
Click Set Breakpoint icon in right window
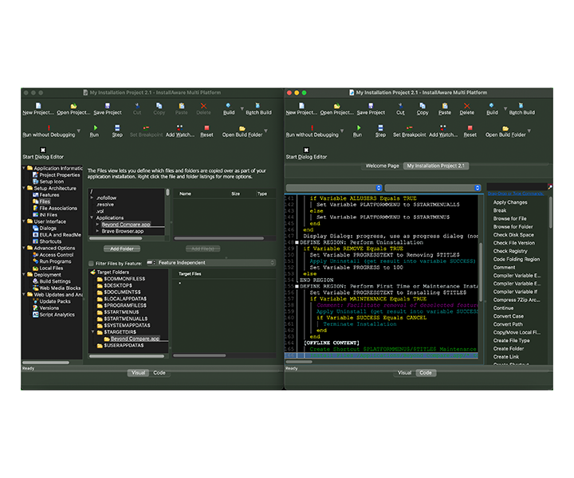click(x=409, y=127)
